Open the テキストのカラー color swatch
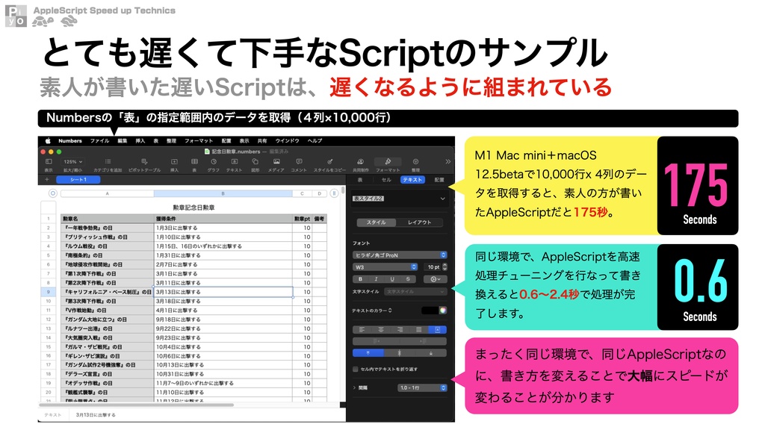 pos(430,309)
